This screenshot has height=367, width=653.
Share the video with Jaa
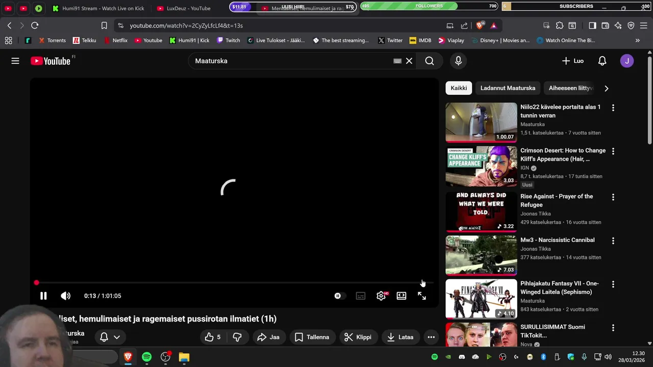(268, 337)
